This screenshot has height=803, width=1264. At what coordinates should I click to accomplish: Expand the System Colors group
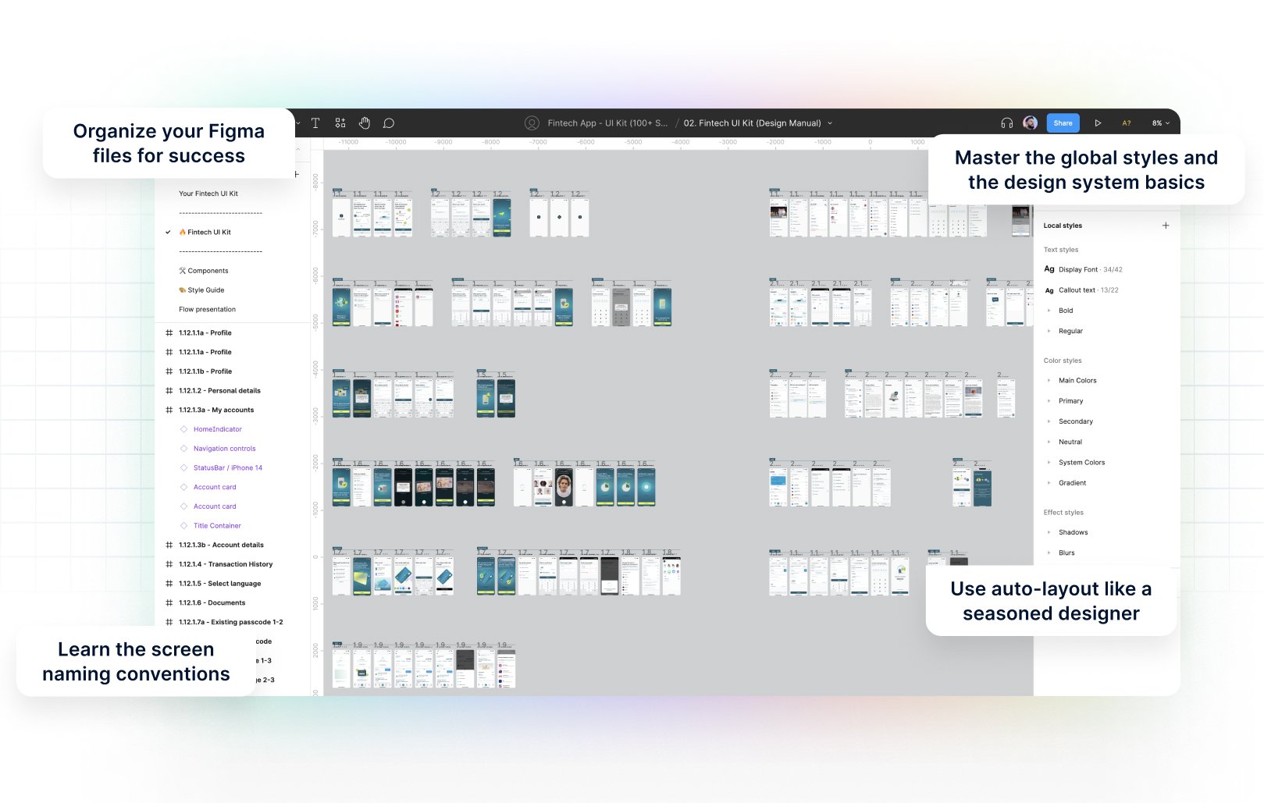pyautogui.click(x=1049, y=463)
